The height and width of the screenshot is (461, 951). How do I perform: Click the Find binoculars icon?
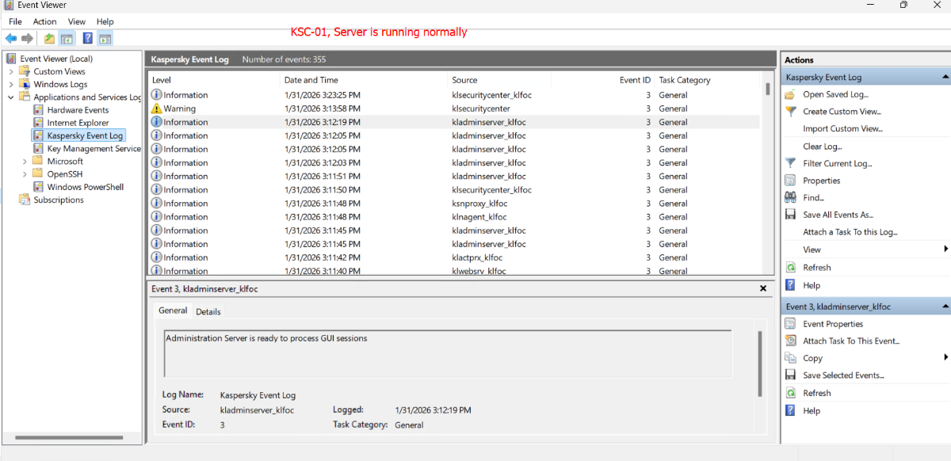coord(790,197)
